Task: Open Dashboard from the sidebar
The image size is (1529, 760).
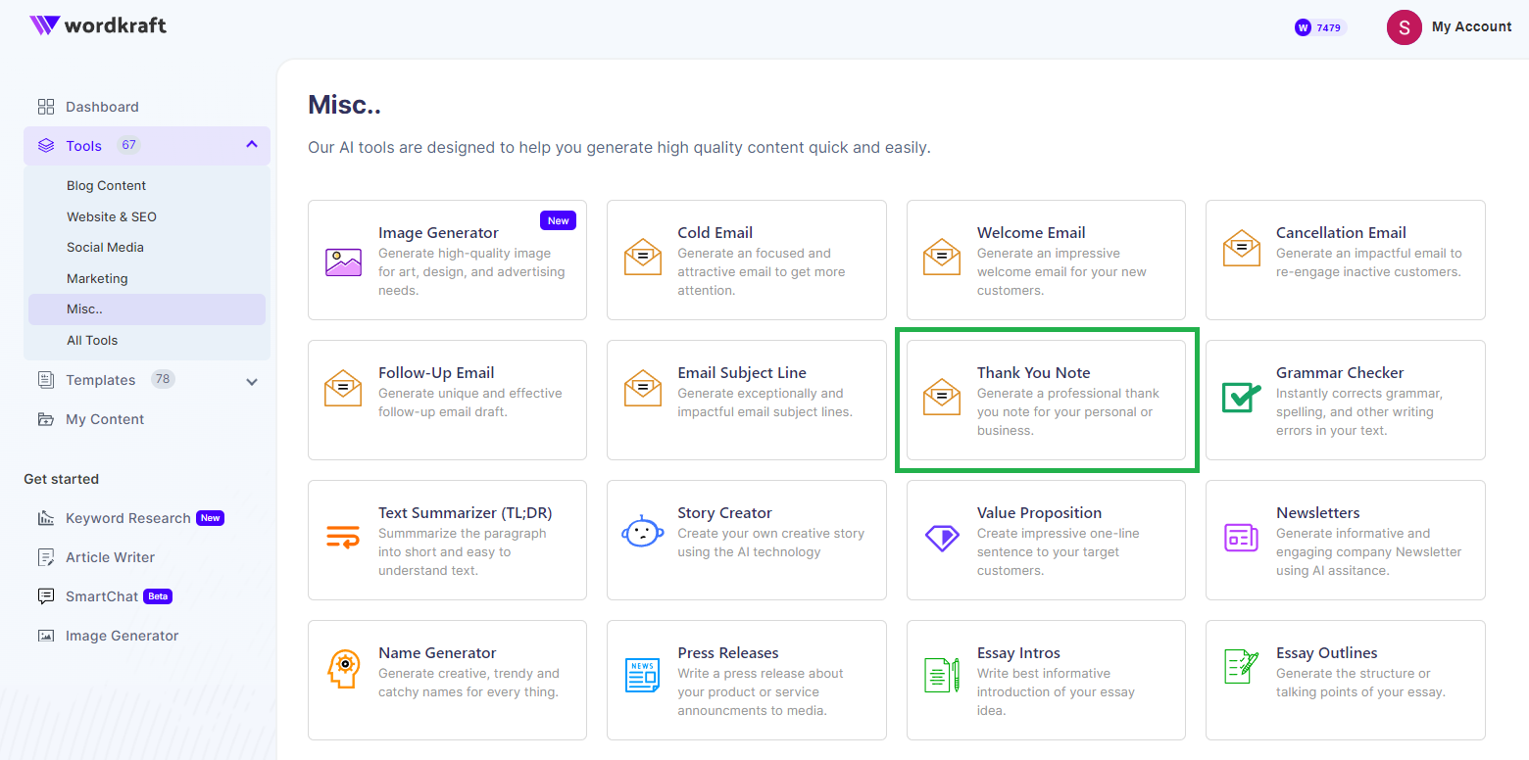Action: coord(101,107)
